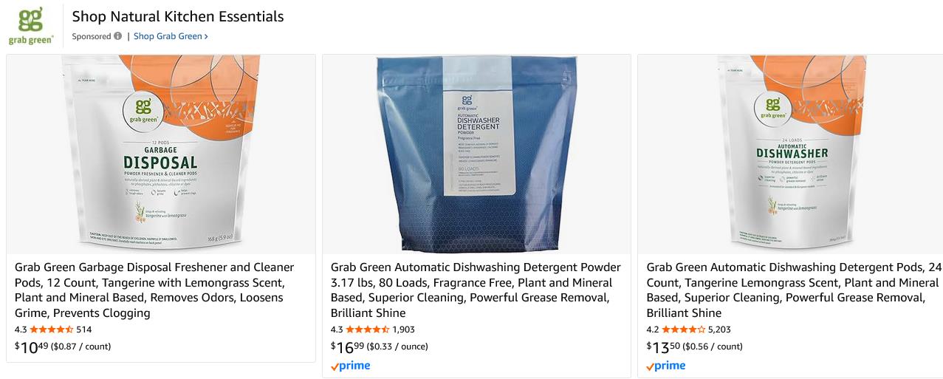
Task: Open the blue Dishwasher Detergent Powder bag image
Action: pos(476,154)
